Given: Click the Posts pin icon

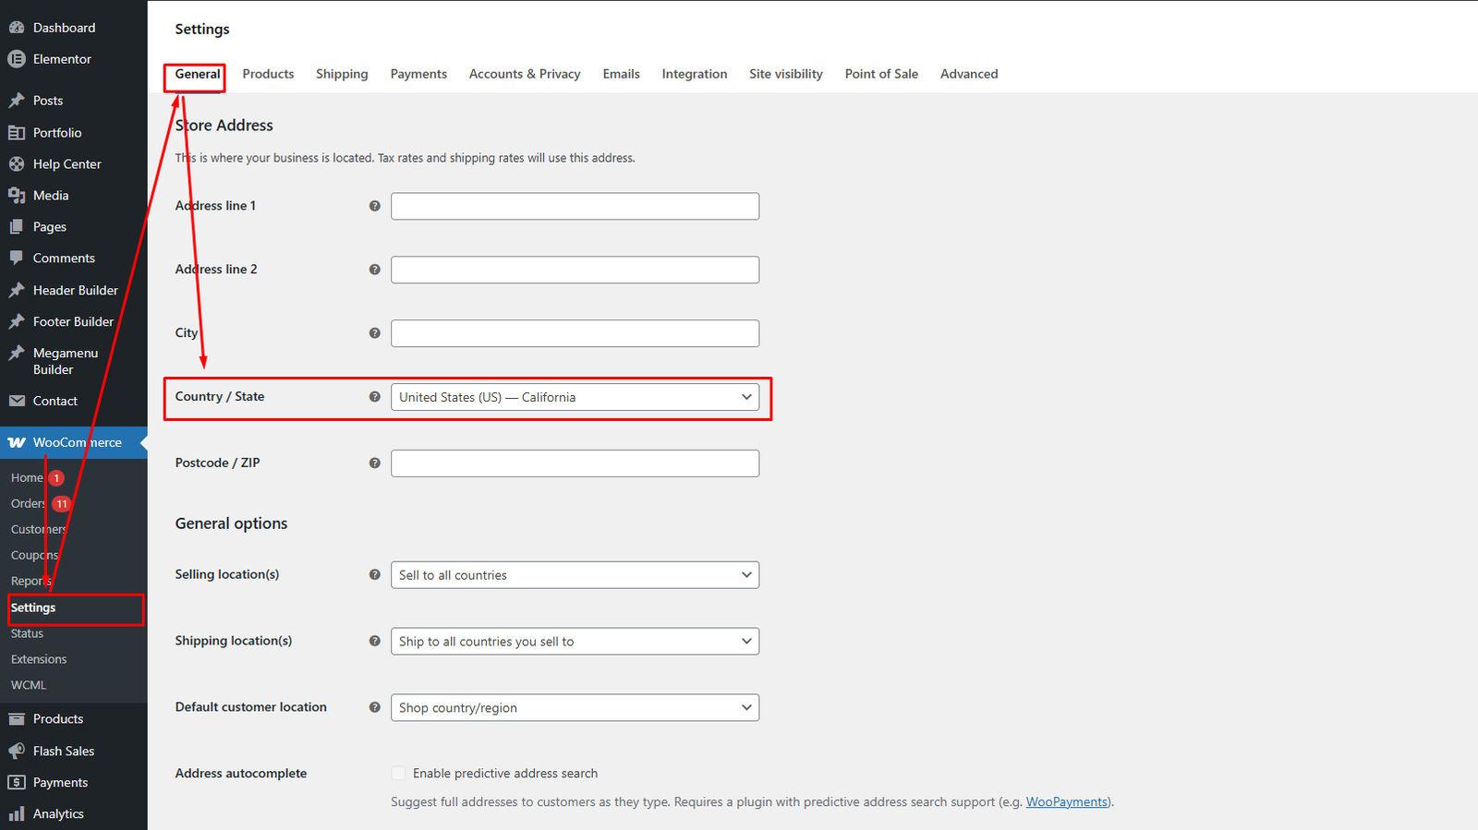Looking at the screenshot, I should 17,101.
